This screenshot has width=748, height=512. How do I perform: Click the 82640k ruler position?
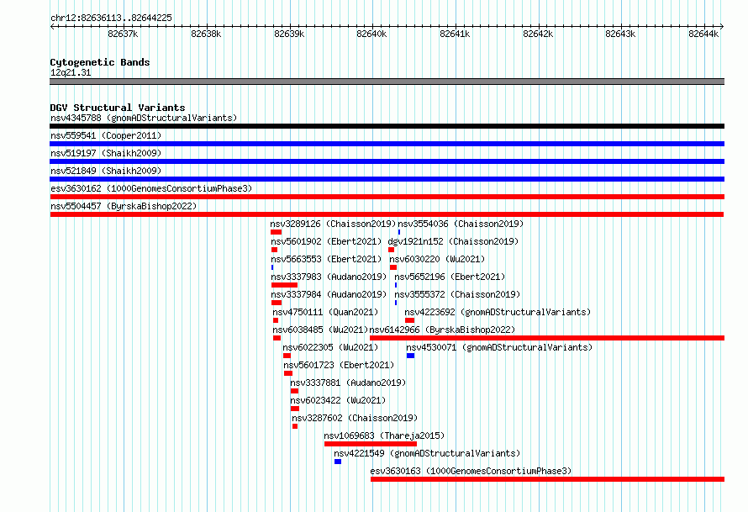point(371,34)
